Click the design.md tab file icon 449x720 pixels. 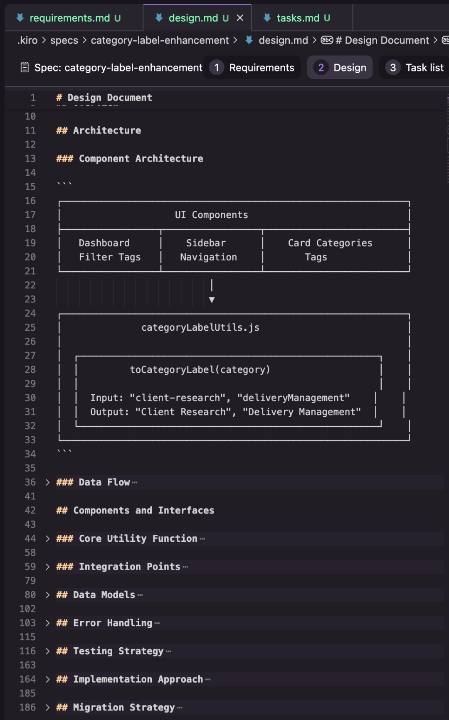pyautogui.click(x=159, y=17)
